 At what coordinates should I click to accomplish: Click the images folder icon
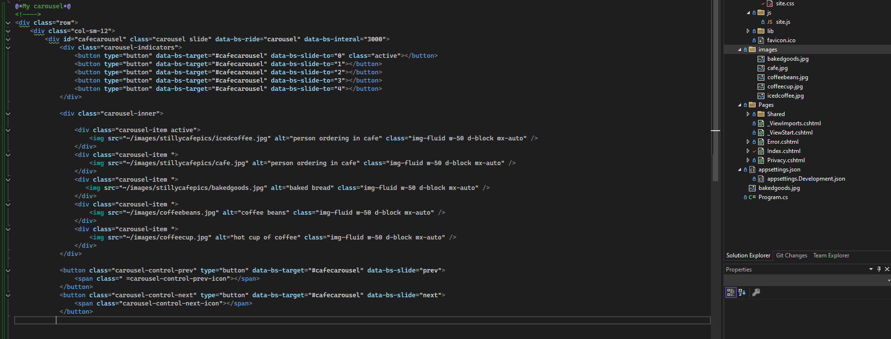[752, 50]
